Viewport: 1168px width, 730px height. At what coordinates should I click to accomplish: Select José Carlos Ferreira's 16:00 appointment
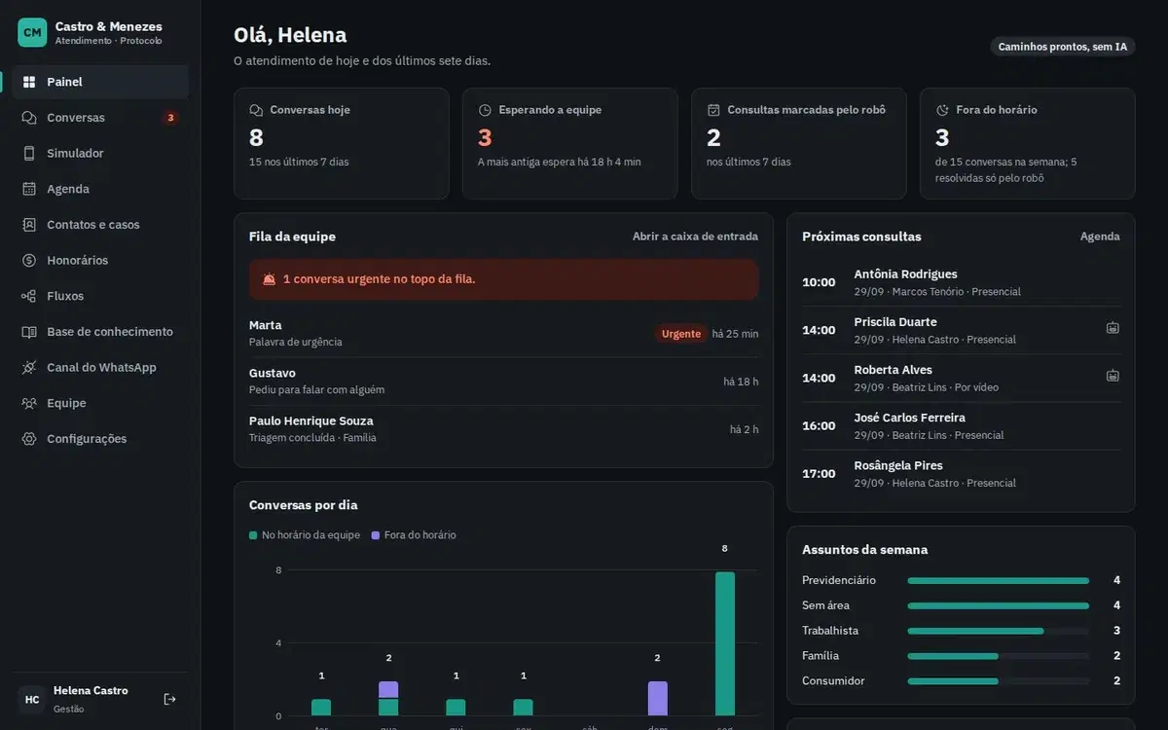click(x=961, y=425)
